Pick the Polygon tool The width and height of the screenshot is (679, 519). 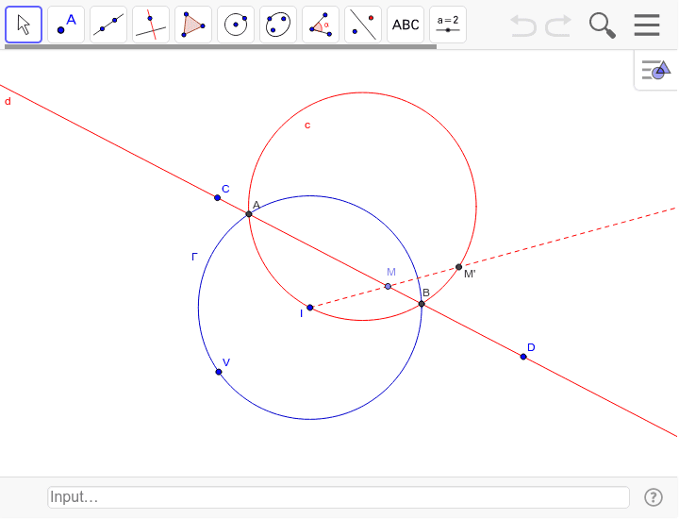point(193,25)
